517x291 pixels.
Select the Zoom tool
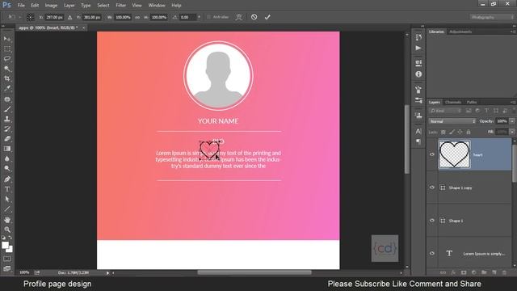(7, 230)
